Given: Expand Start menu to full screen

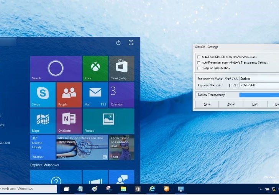Looking at the screenshot, I should [131, 43].
